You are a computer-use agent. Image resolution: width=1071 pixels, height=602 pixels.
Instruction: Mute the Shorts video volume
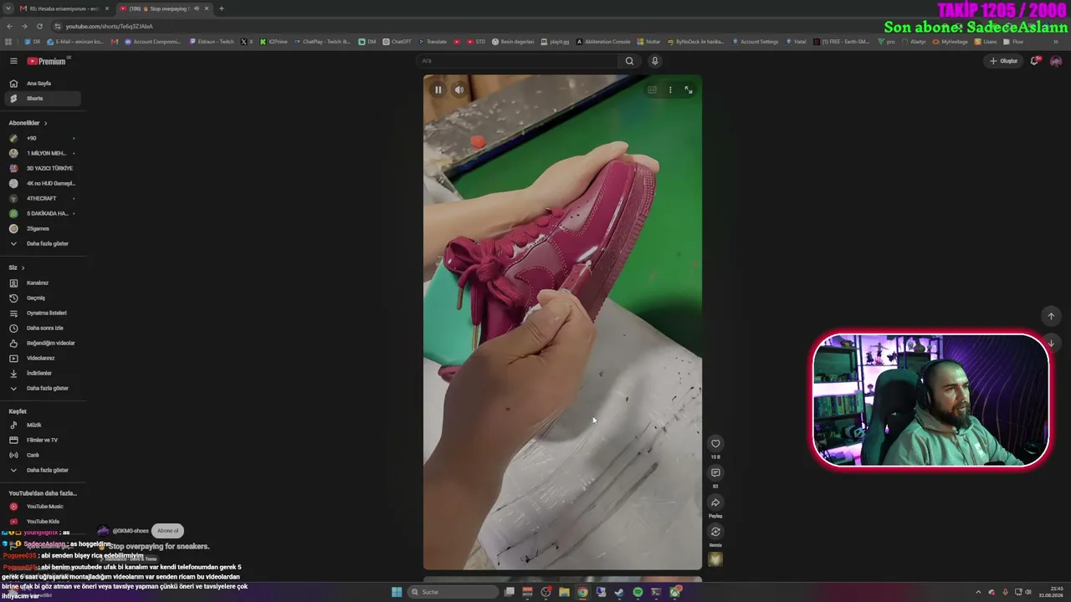(x=459, y=89)
